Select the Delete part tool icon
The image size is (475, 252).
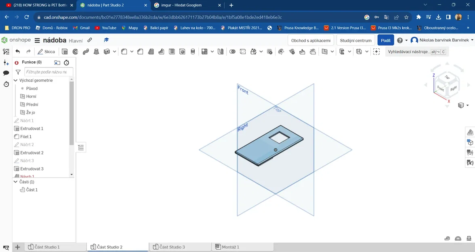(270, 52)
